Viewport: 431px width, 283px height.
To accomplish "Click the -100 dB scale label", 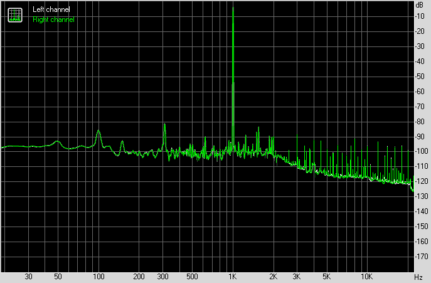I will coord(422,151).
